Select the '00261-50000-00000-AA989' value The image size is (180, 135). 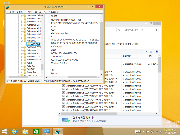pyautogui.click(x=64, y=60)
